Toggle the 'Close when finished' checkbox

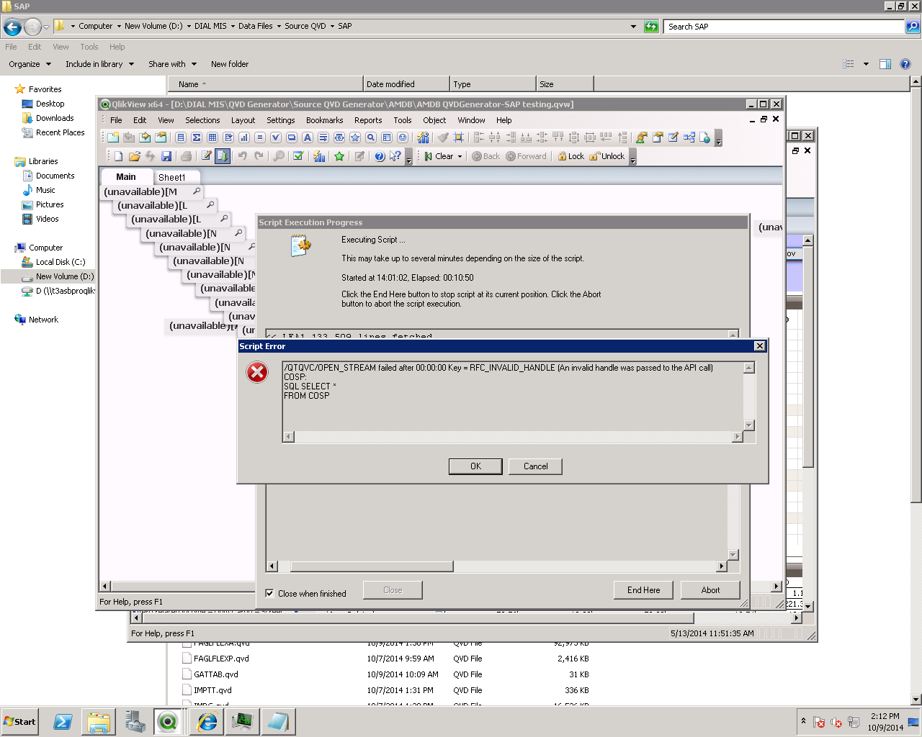pyautogui.click(x=269, y=594)
